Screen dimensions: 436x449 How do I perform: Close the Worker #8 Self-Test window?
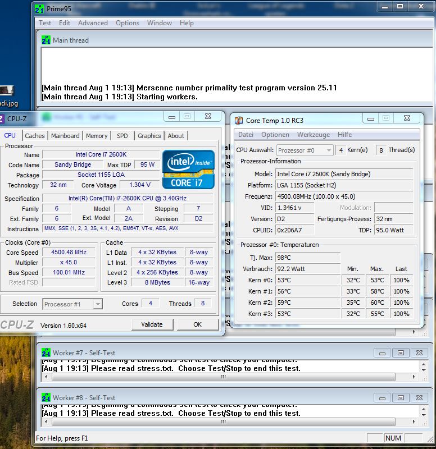pos(419,398)
